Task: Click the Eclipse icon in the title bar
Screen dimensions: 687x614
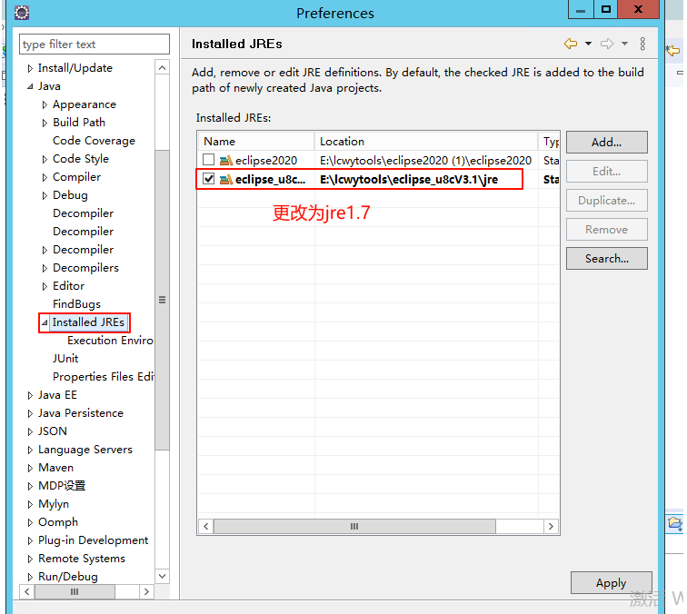Action: 22,13
